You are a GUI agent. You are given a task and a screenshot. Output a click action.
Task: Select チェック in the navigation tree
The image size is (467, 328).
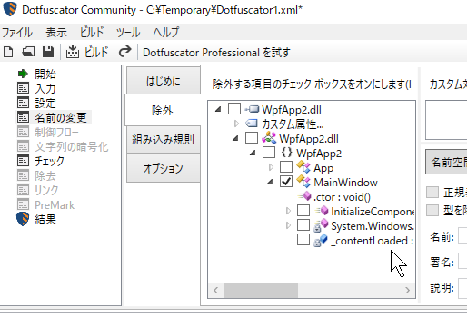49,161
